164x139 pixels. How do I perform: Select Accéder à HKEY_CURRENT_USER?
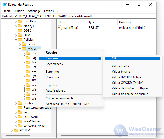pyautogui.click(x=70, y=104)
